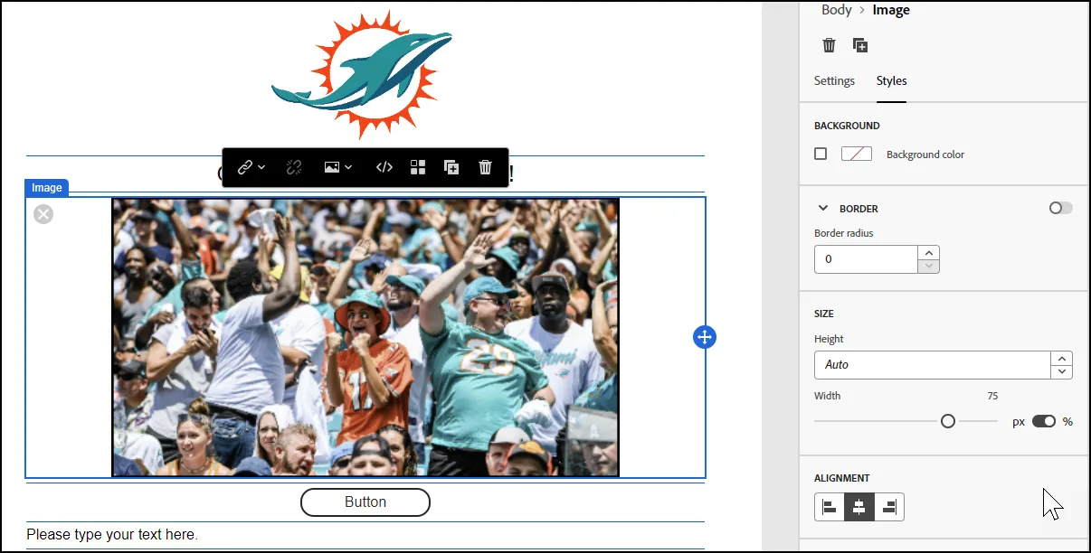Switch to the Styles tab
The width and height of the screenshot is (1091, 553).
click(x=891, y=80)
